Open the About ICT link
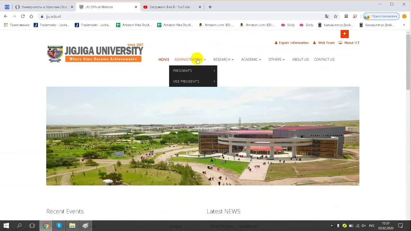Viewport: 411px width, 231px height. tap(349, 43)
